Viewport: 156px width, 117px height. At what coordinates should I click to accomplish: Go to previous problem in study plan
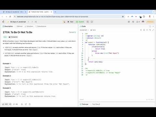(x=28, y=22)
